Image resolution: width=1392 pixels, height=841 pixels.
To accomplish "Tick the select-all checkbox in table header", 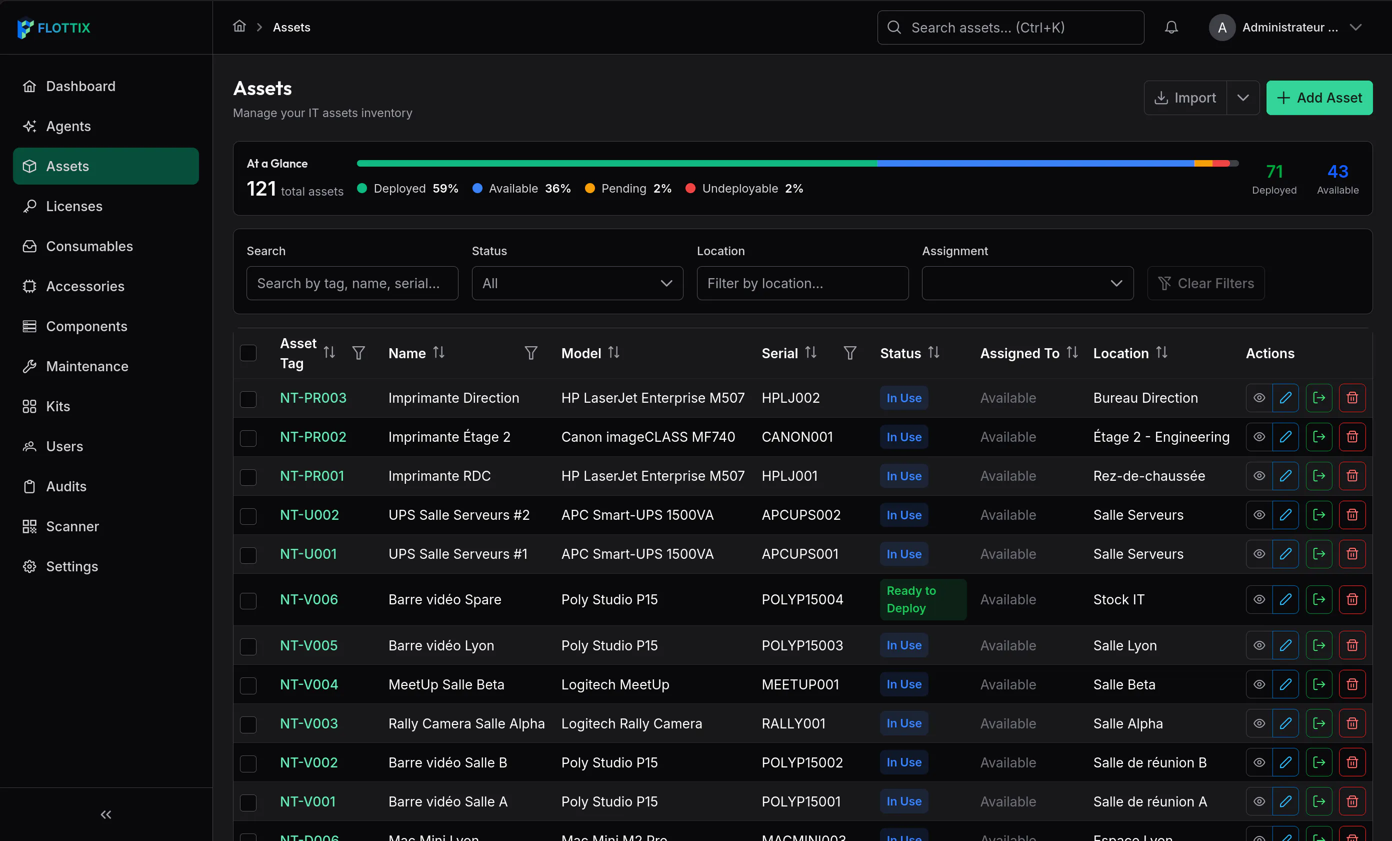I will (248, 353).
